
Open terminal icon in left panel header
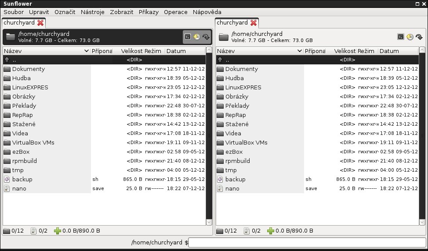tap(188, 37)
